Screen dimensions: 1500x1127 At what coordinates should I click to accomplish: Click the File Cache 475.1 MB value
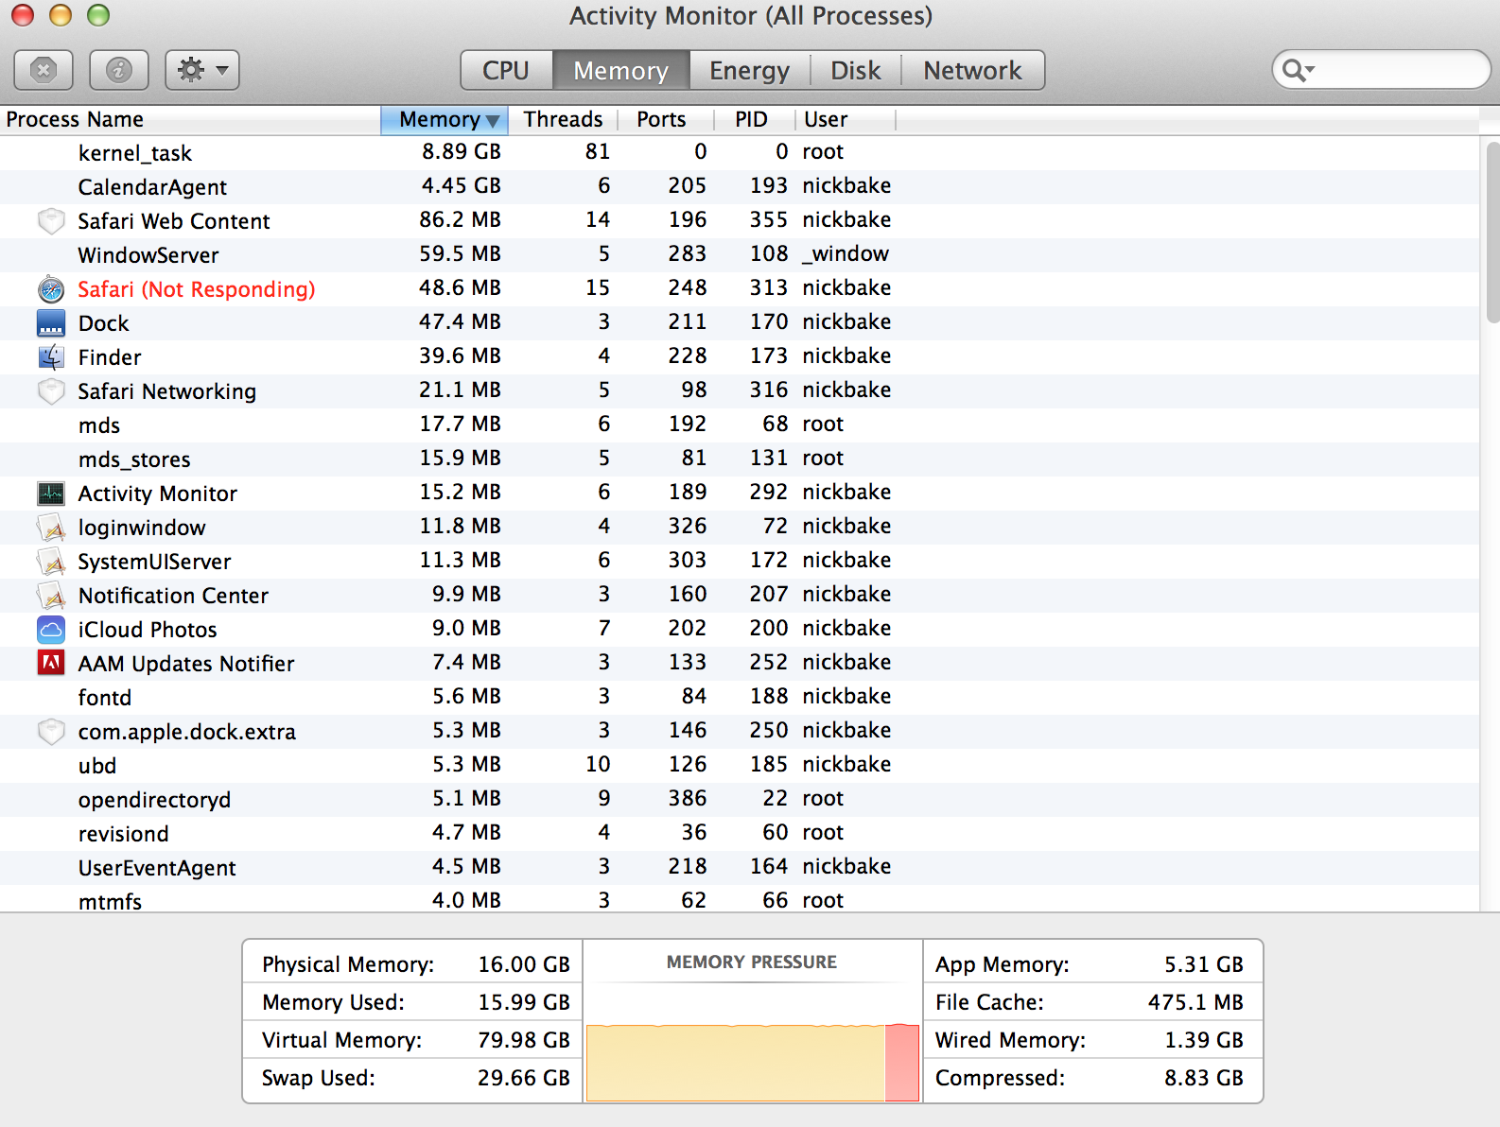(x=1195, y=1002)
